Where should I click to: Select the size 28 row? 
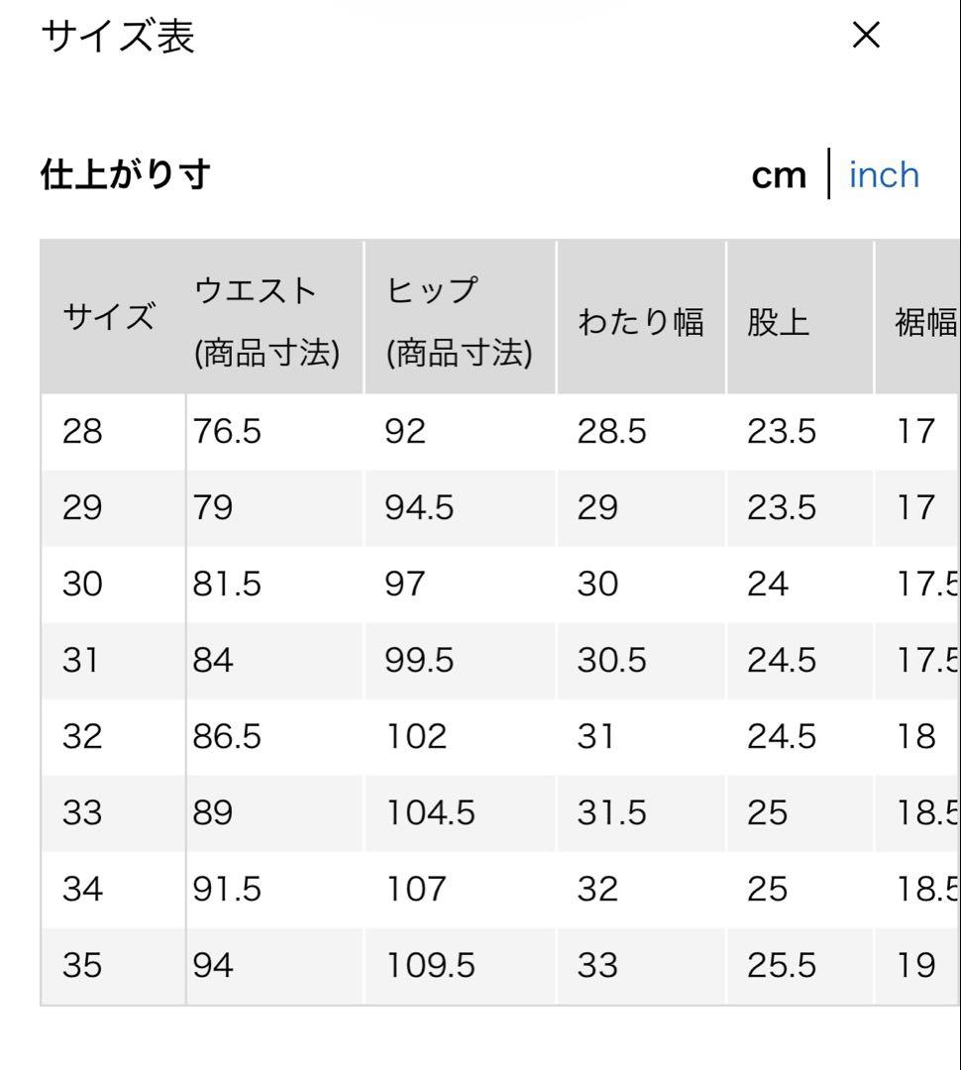(500, 432)
